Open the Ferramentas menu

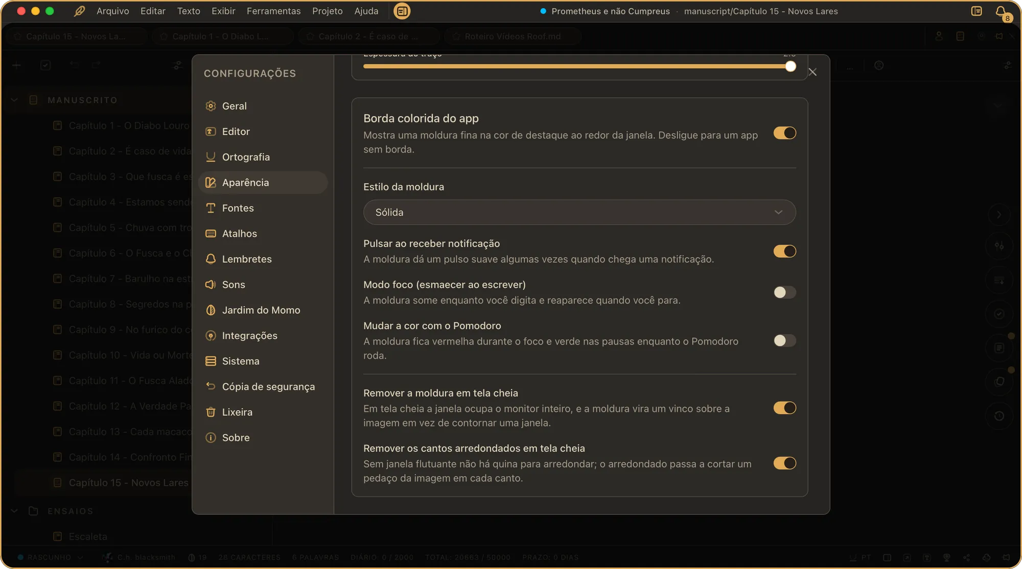pyautogui.click(x=273, y=11)
